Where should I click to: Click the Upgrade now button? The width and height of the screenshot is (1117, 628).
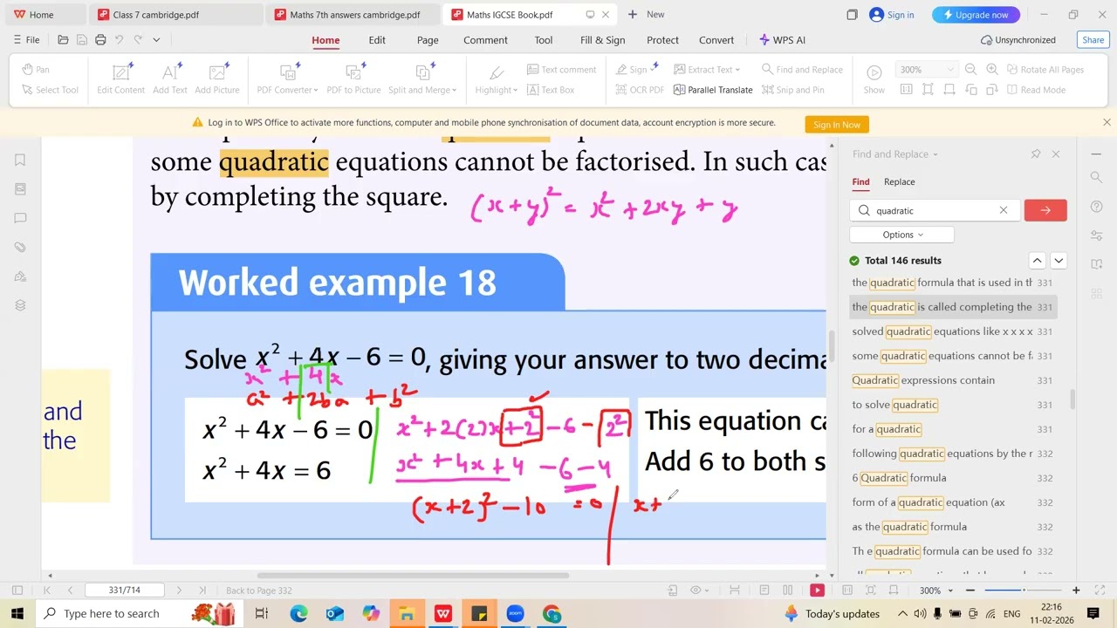[975, 15]
